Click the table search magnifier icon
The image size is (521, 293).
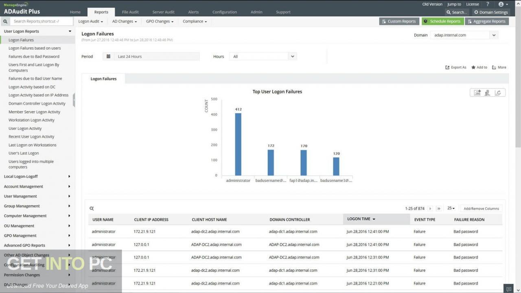pos(92,208)
